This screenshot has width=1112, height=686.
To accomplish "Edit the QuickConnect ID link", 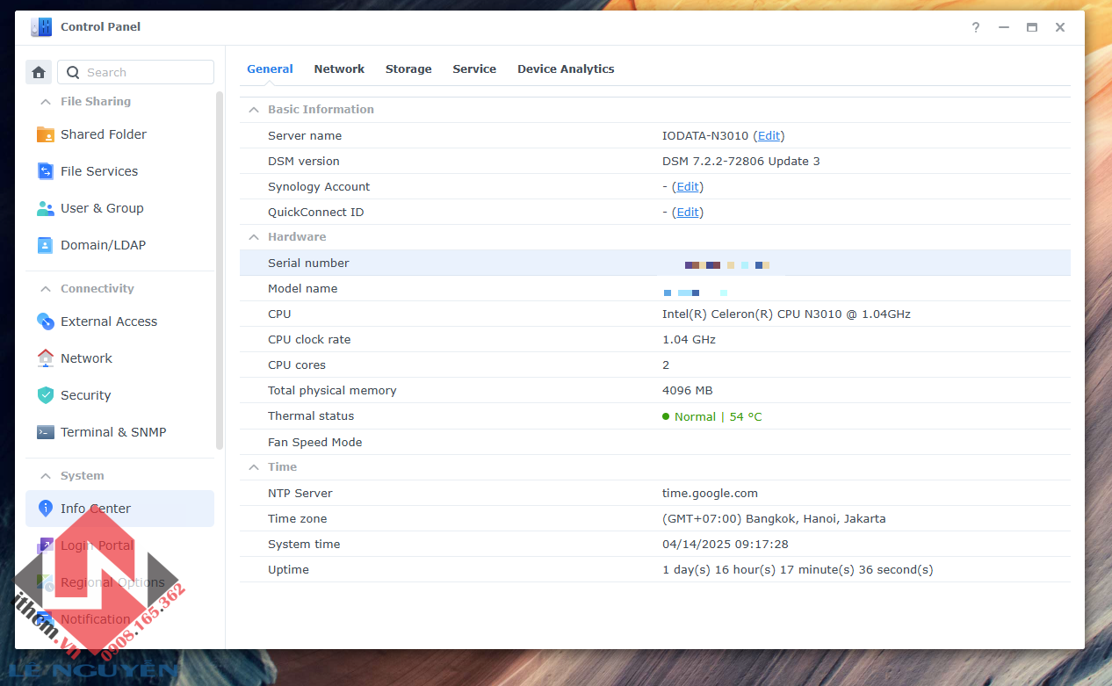I will pyautogui.click(x=688, y=213).
